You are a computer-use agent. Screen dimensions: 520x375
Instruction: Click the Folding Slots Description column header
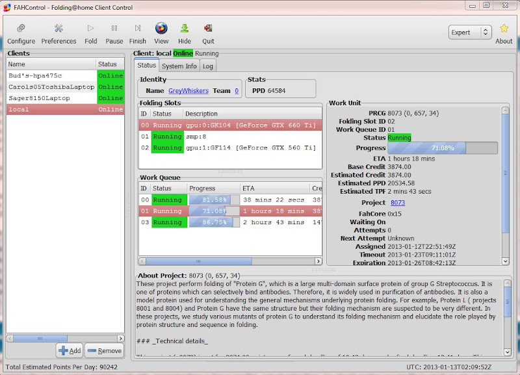pos(252,114)
